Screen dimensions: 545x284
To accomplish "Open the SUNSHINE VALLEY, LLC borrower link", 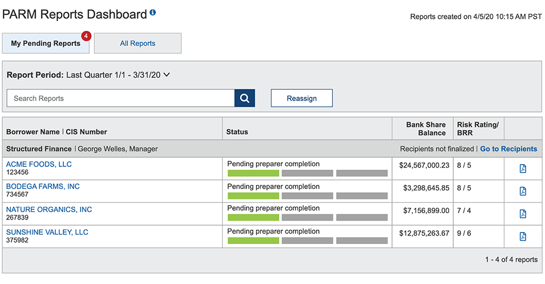I will [x=47, y=233].
